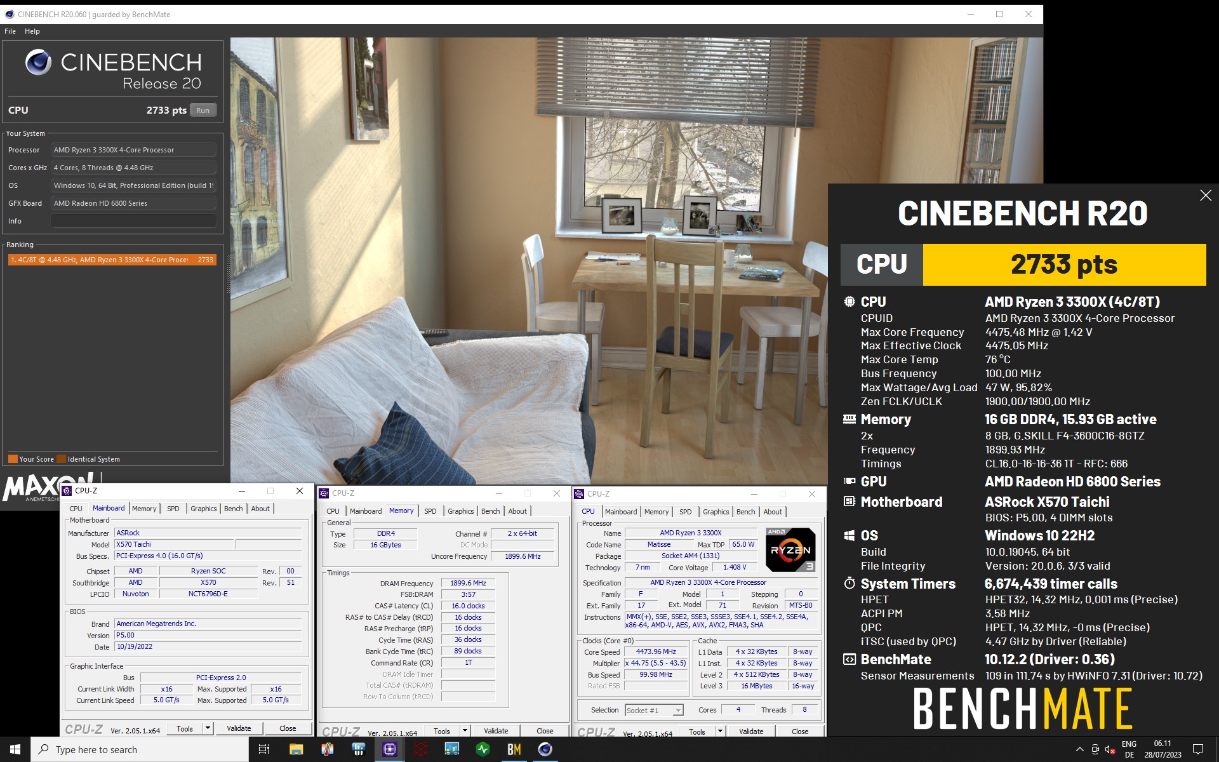Select the Mainboard tab in the Memory CPU-Z window

(x=366, y=511)
